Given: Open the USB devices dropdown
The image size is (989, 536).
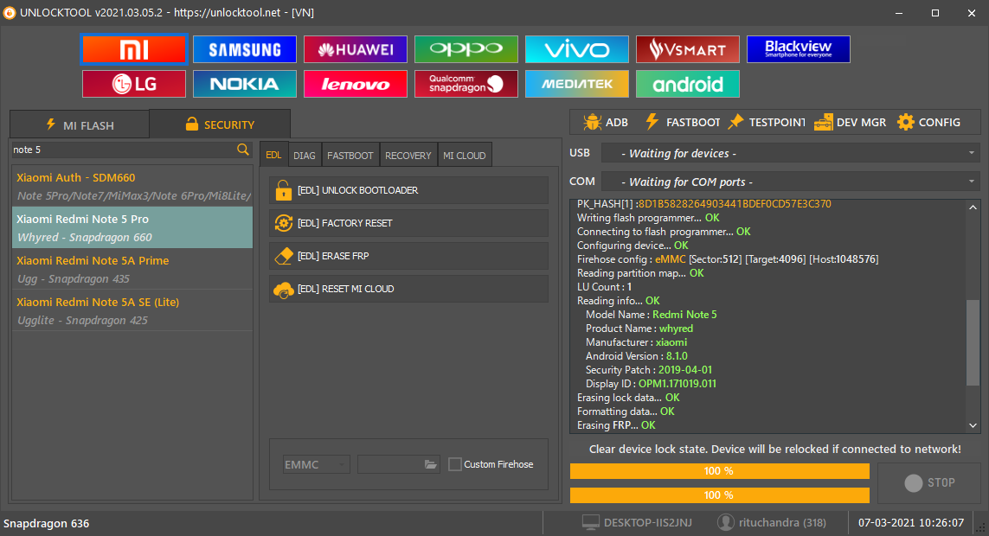Looking at the screenshot, I should (x=791, y=153).
